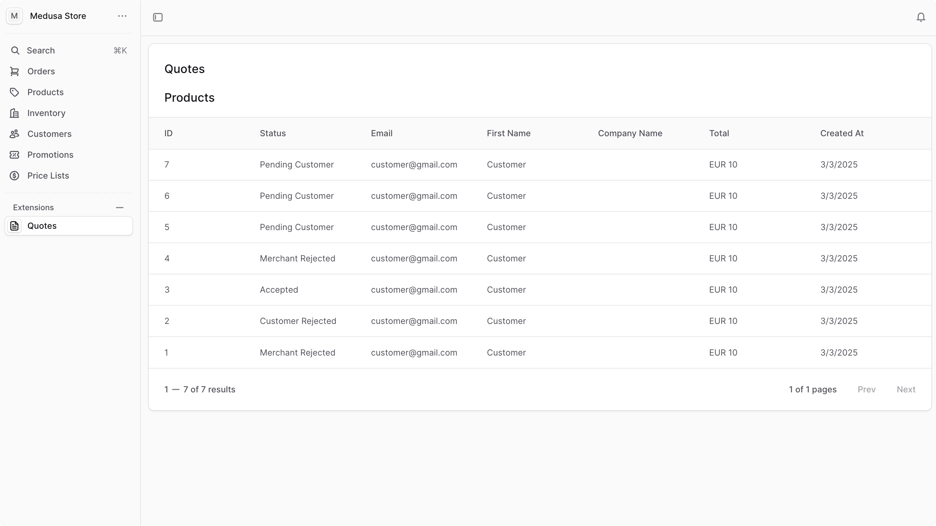Viewport: 936px width, 526px height.
Task: Navigate to Quotes in the sidebar
Action: [x=42, y=226]
